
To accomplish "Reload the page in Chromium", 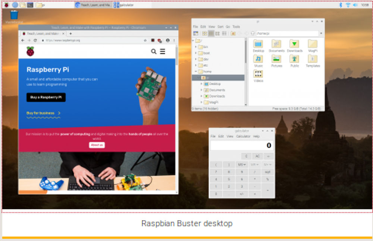I will [x=35, y=40].
